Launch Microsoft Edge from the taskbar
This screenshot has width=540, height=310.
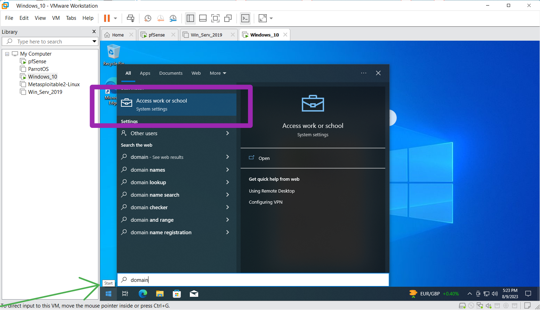point(143,294)
